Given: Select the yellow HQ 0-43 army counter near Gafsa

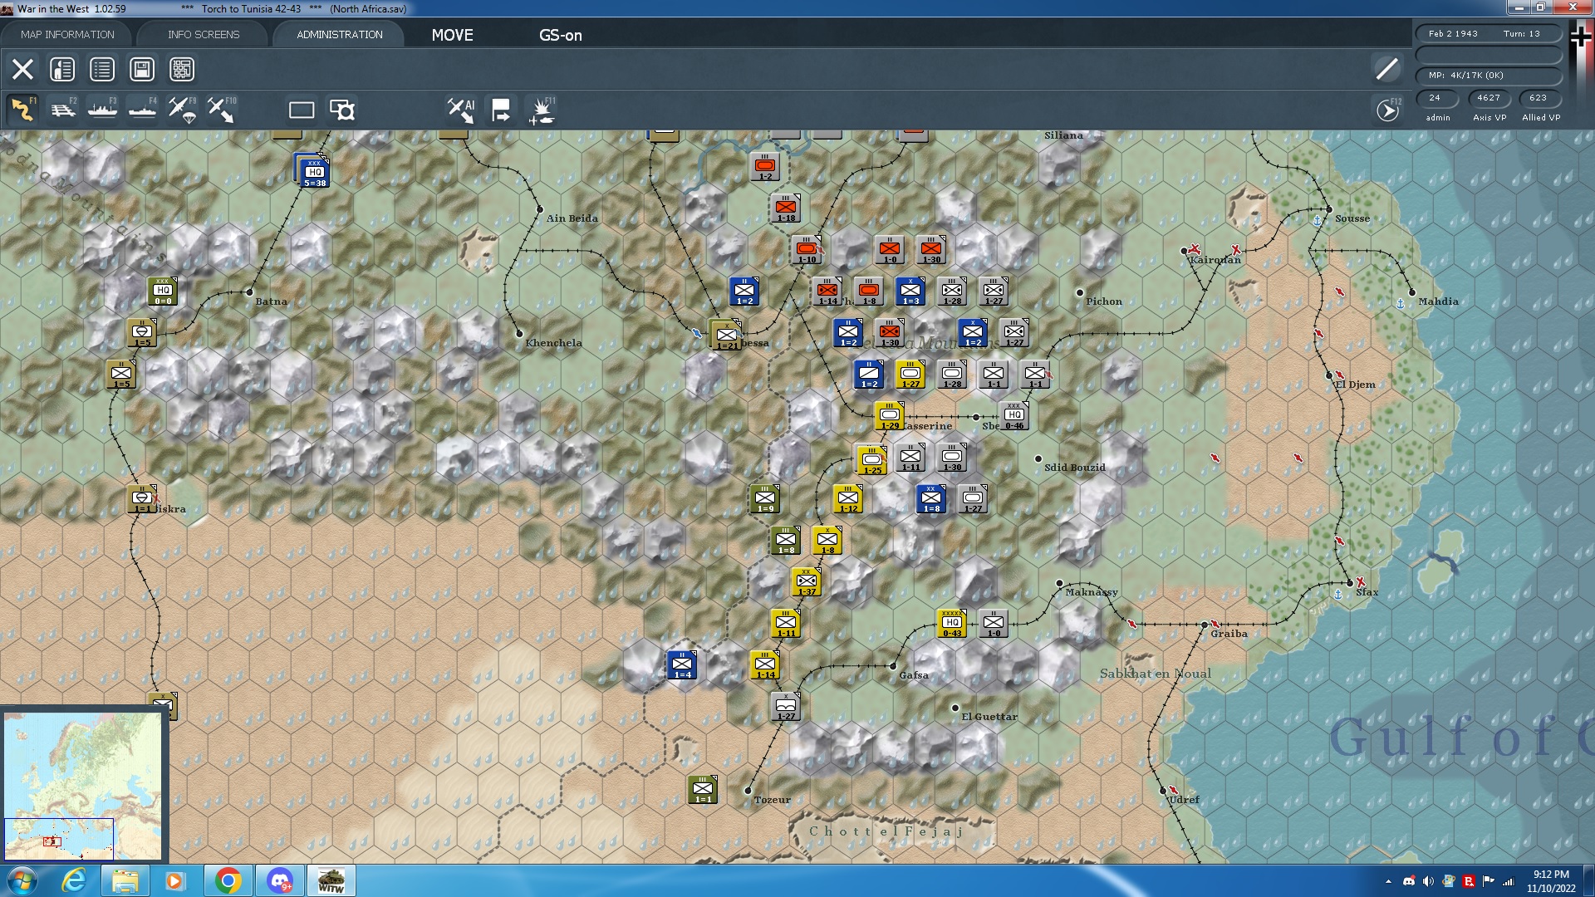Looking at the screenshot, I should click(952, 623).
